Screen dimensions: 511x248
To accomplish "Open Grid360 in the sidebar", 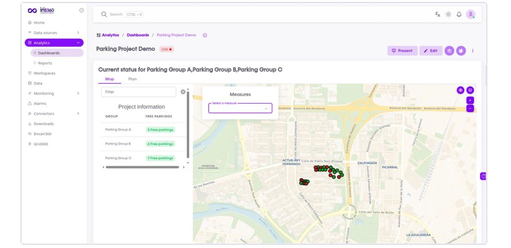I will pos(41,144).
